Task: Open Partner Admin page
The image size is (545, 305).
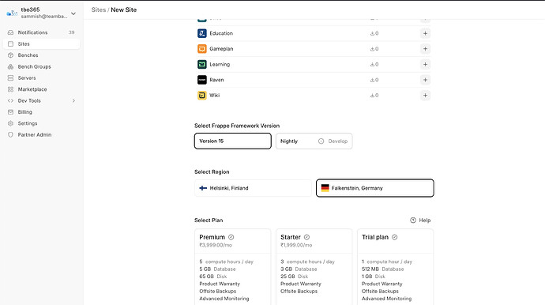Action: [x=41, y=134]
